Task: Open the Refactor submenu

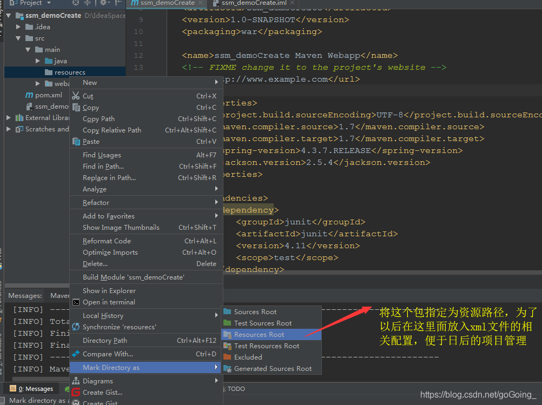Action: point(146,202)
